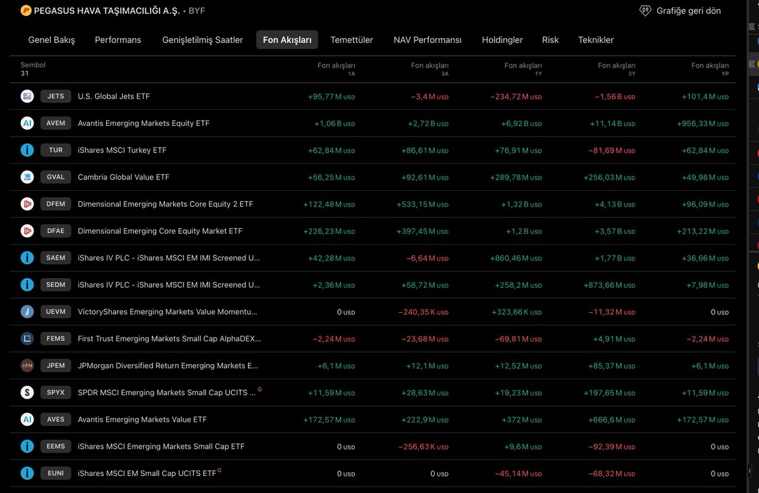The image size is (759, 493).
Task: Open U.S. Global Jets ETF name
Action: [114, 96]
